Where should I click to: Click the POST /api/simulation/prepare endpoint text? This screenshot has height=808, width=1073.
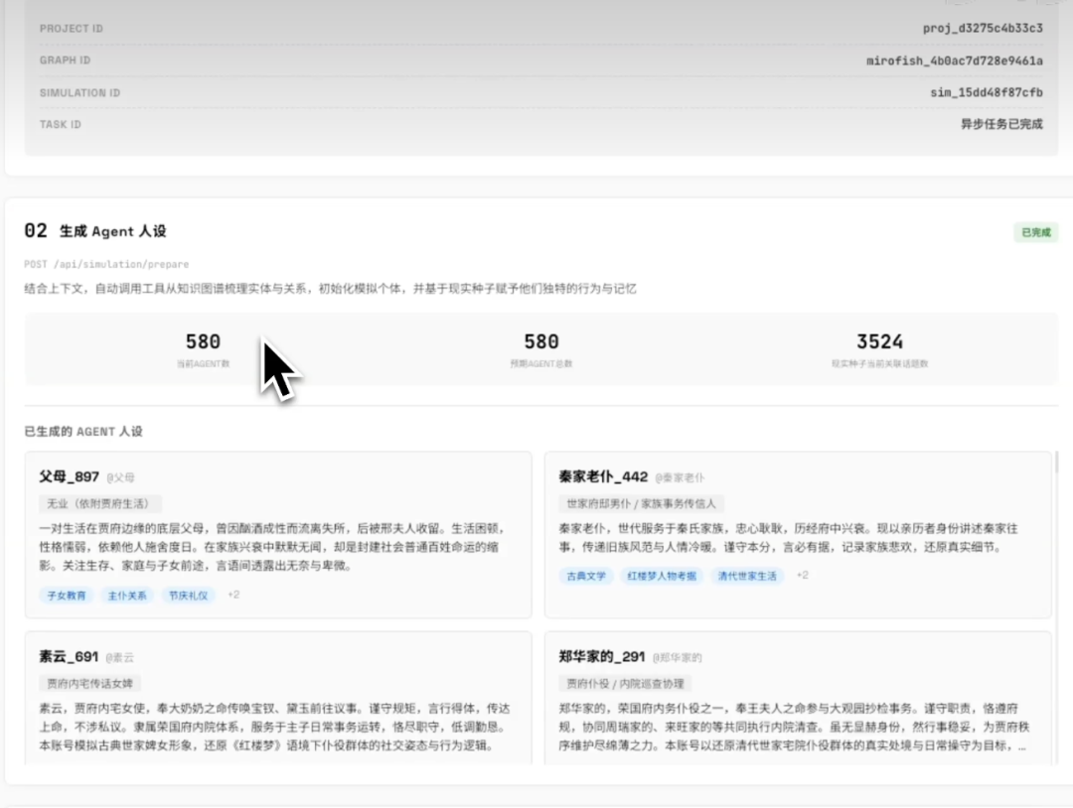tap(106, 265)
